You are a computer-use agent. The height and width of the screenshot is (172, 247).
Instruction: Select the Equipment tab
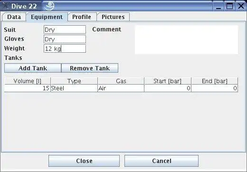click(x=47, y=17)
